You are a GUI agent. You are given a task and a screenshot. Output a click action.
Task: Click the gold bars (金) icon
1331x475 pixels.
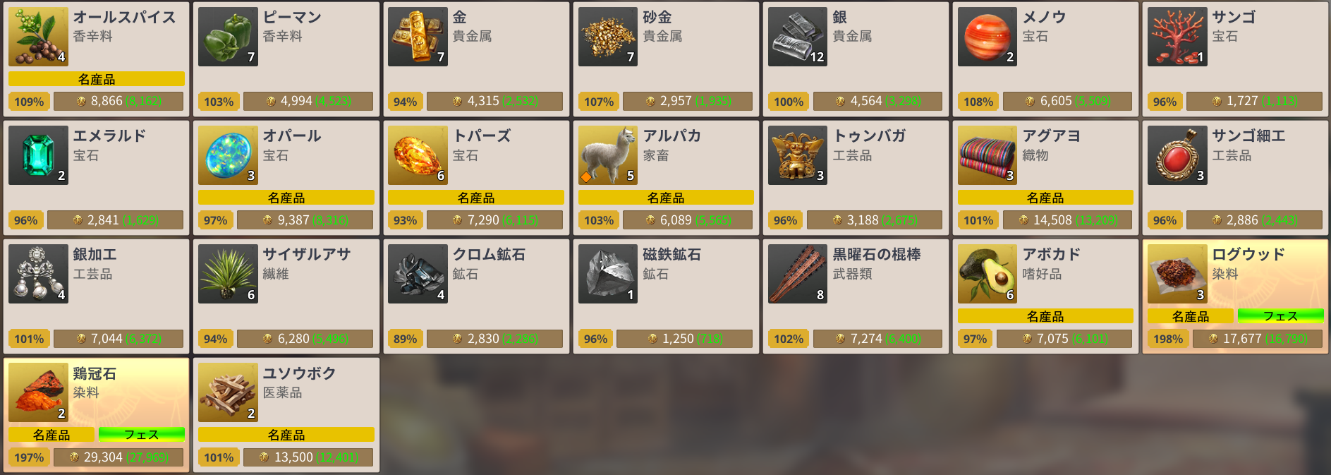coord(418,37)
